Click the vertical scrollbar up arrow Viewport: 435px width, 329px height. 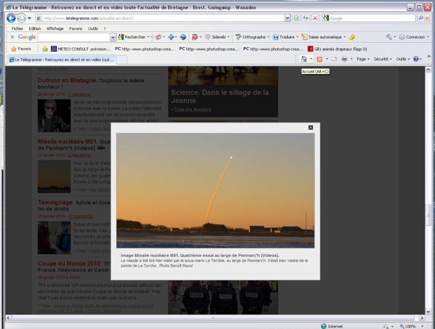click(428, 69)
